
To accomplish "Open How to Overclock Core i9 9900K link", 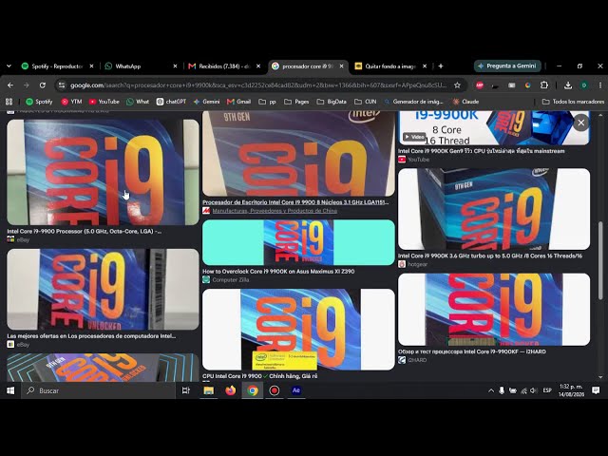I will coord(278,272).
